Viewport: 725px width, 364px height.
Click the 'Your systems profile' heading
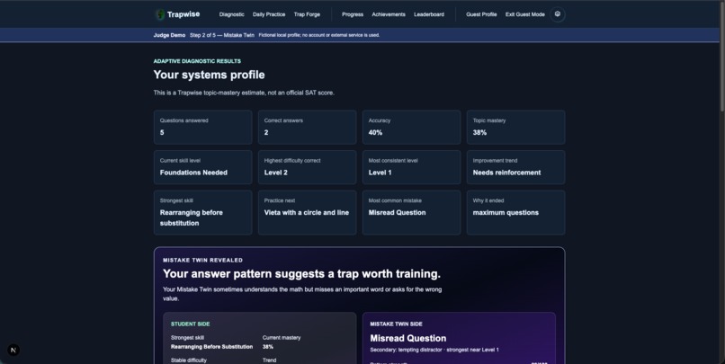(x=209, y=75)
